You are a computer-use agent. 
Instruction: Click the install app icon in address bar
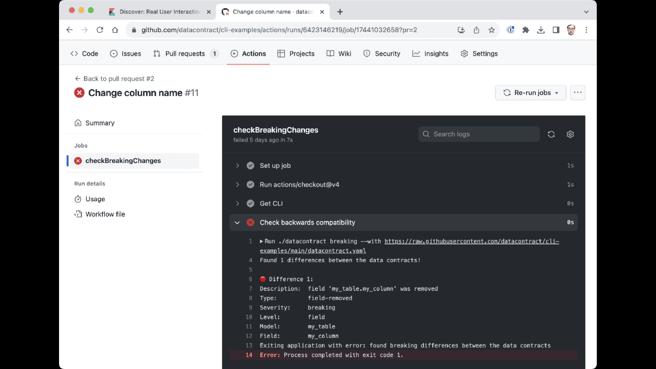point(461,30)
